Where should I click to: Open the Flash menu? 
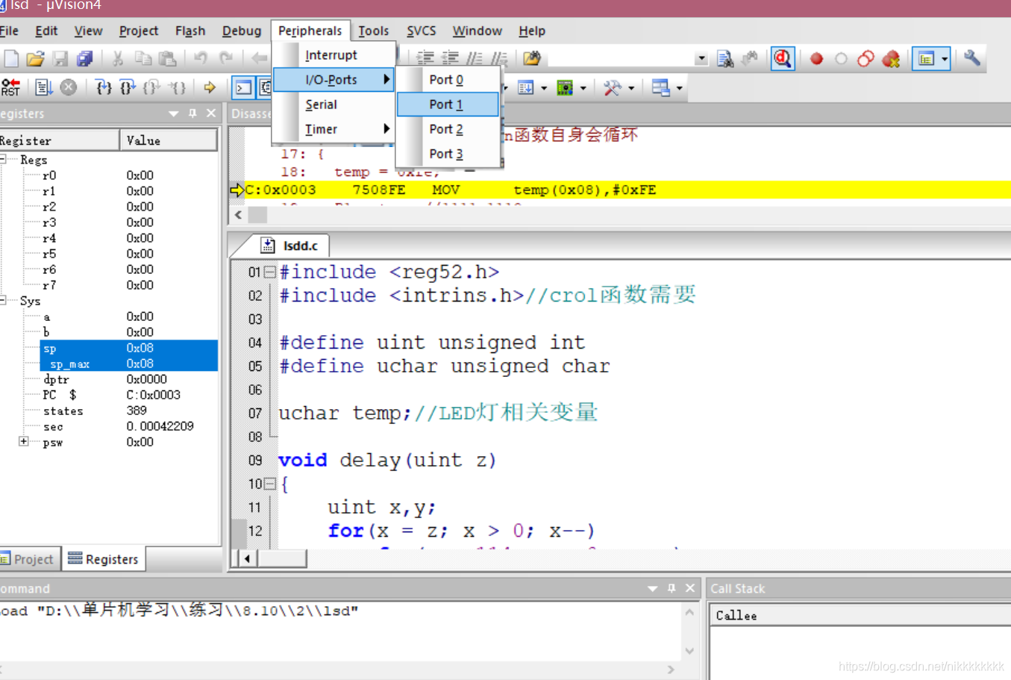pos(190,31)
